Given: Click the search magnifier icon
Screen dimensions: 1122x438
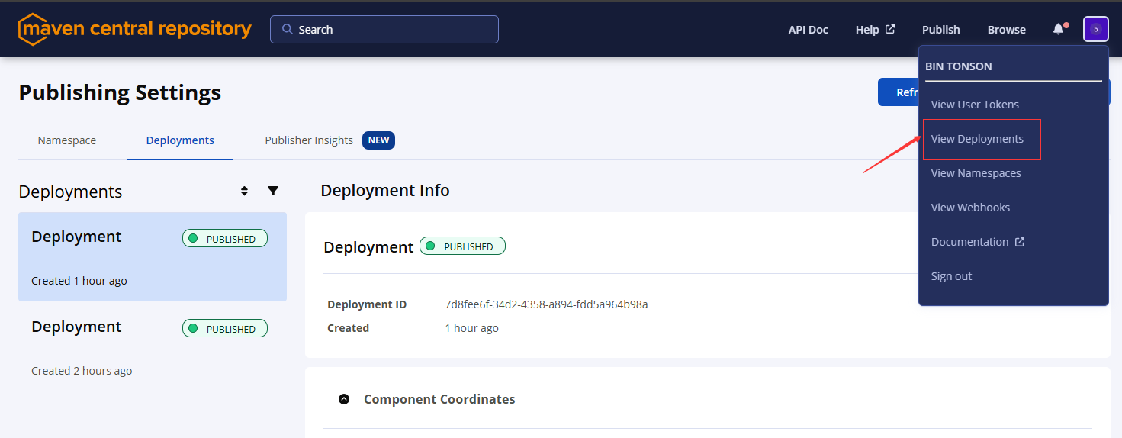Looking at the screenshot, I should 288,29.
